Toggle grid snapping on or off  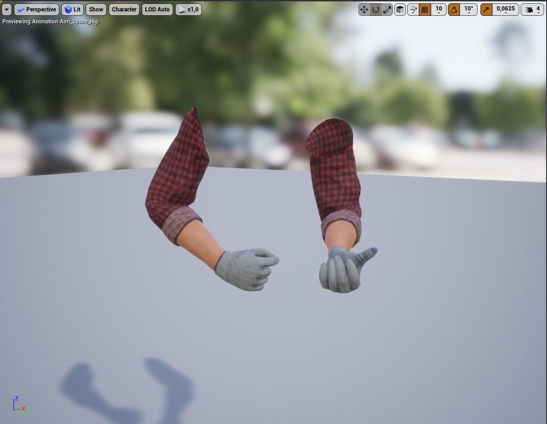point(424,10)
